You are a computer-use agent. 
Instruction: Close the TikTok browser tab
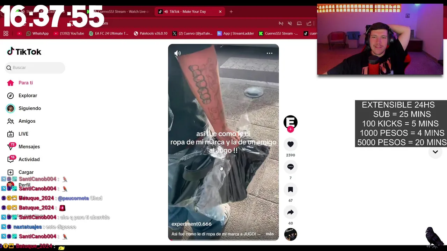click(220, 12)
